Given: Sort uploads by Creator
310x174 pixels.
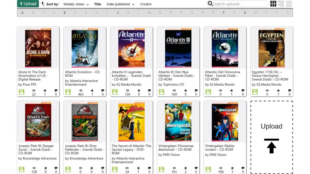Looking at the screenshot, I should (146, 4).
